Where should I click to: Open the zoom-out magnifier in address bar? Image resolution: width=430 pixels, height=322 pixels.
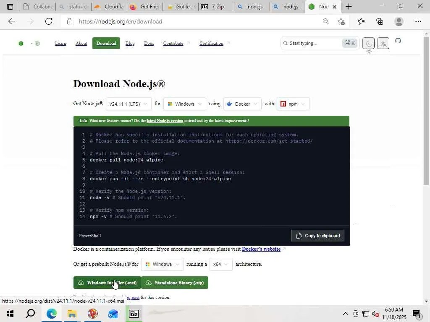click(325, 21)
